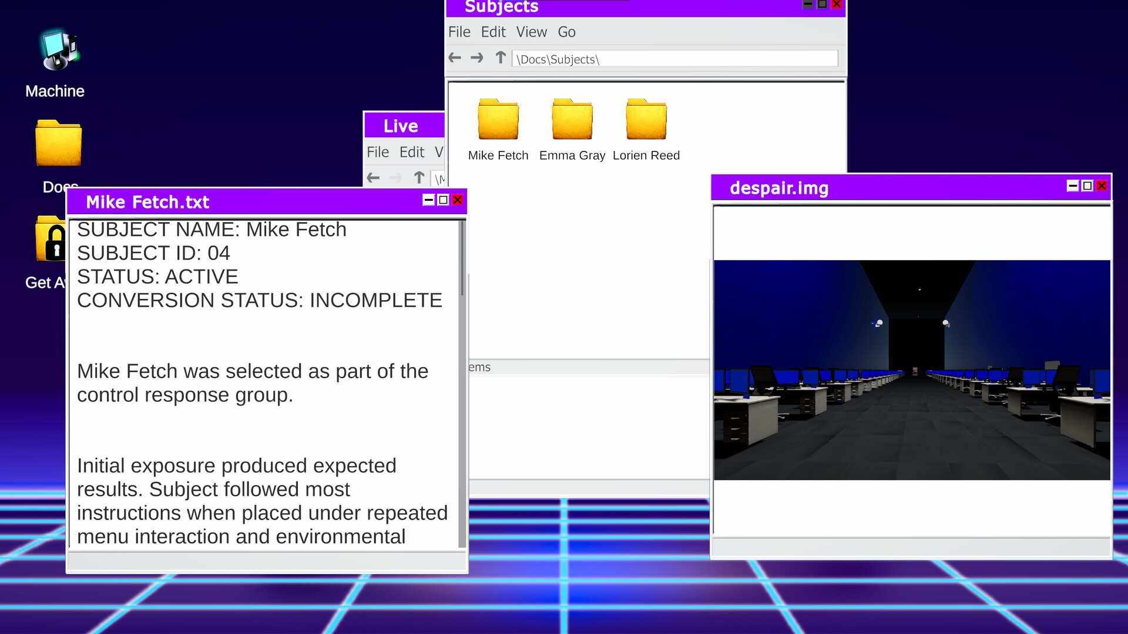Click 'CONVERSION STATUS: INCOMPLETE' text
This screenshot has width=1128, height=634.
[260, 301]
